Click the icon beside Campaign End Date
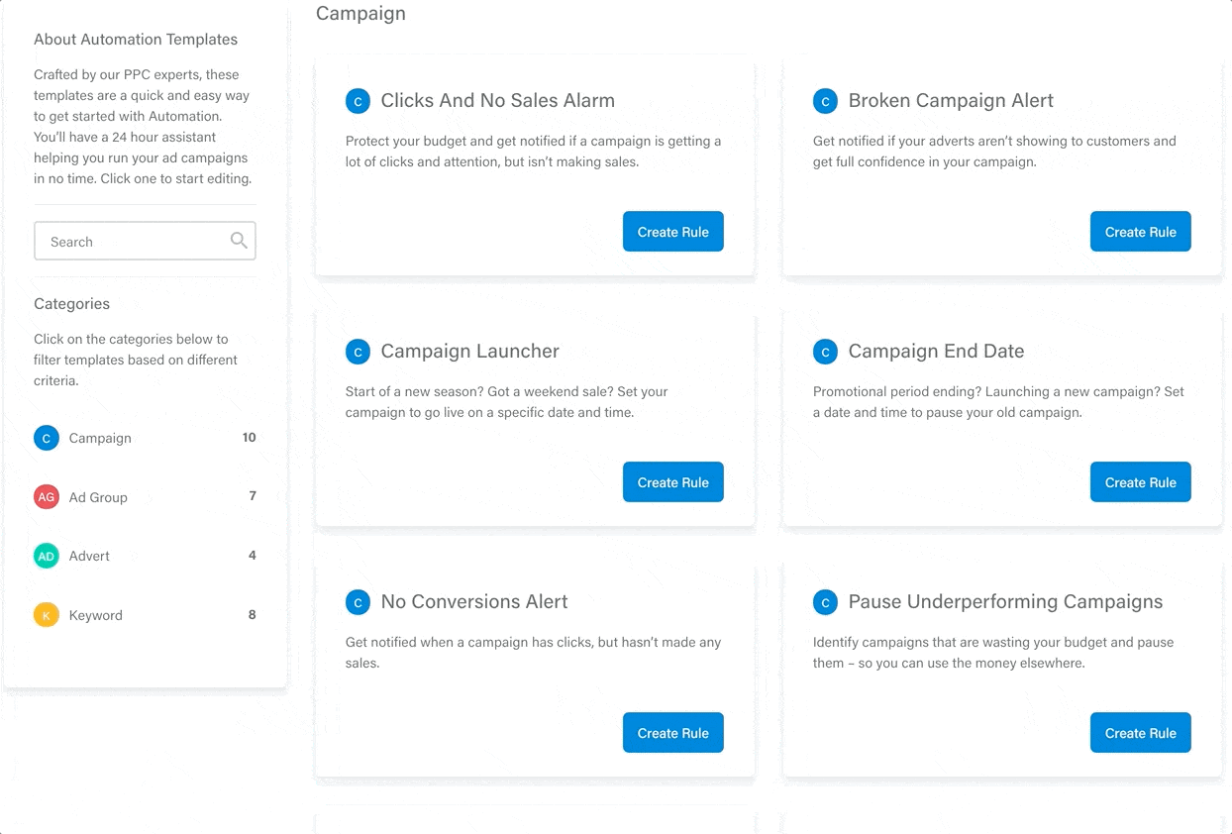This screenshot has height=834, width=1232. point(825,352)
